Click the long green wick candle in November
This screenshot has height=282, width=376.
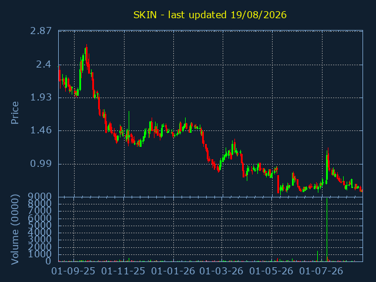[129, 127]
